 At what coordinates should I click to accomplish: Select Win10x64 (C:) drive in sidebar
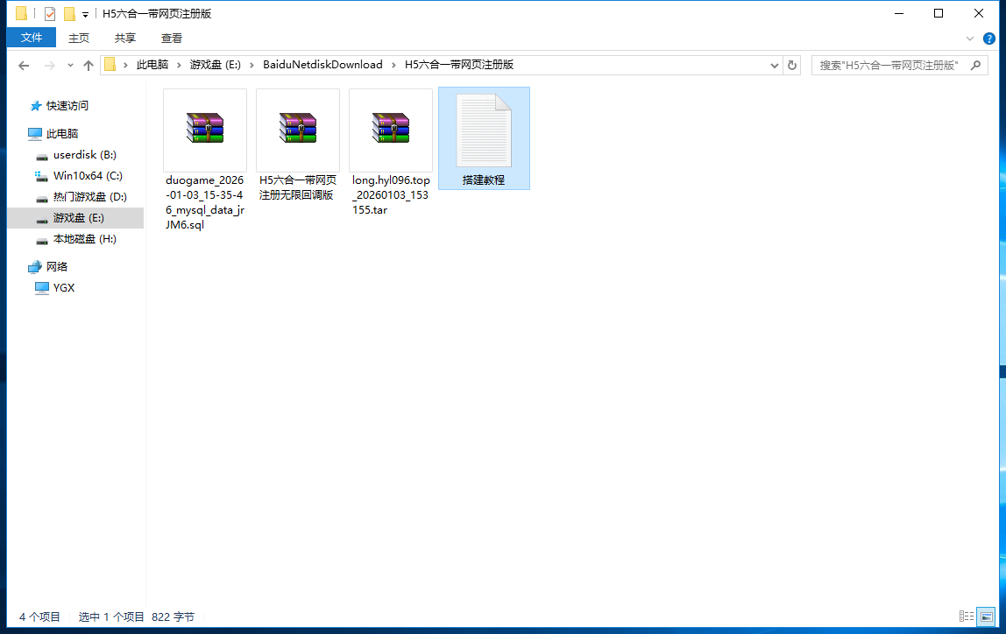click(x=88, y=175)
